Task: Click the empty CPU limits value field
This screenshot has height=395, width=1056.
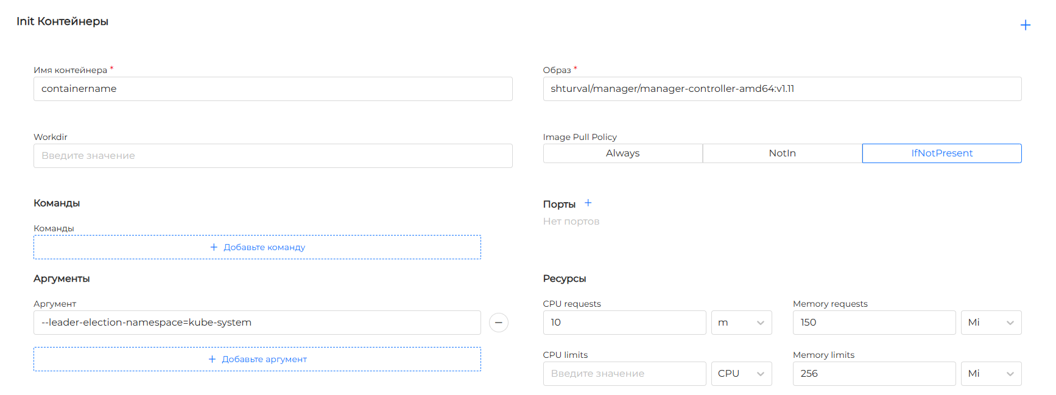Action: pos(624,374)
